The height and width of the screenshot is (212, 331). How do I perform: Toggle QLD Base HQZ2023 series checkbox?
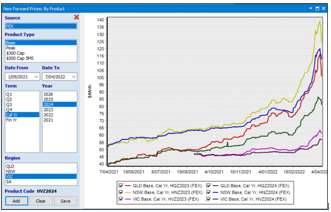(x=121, y=186)
